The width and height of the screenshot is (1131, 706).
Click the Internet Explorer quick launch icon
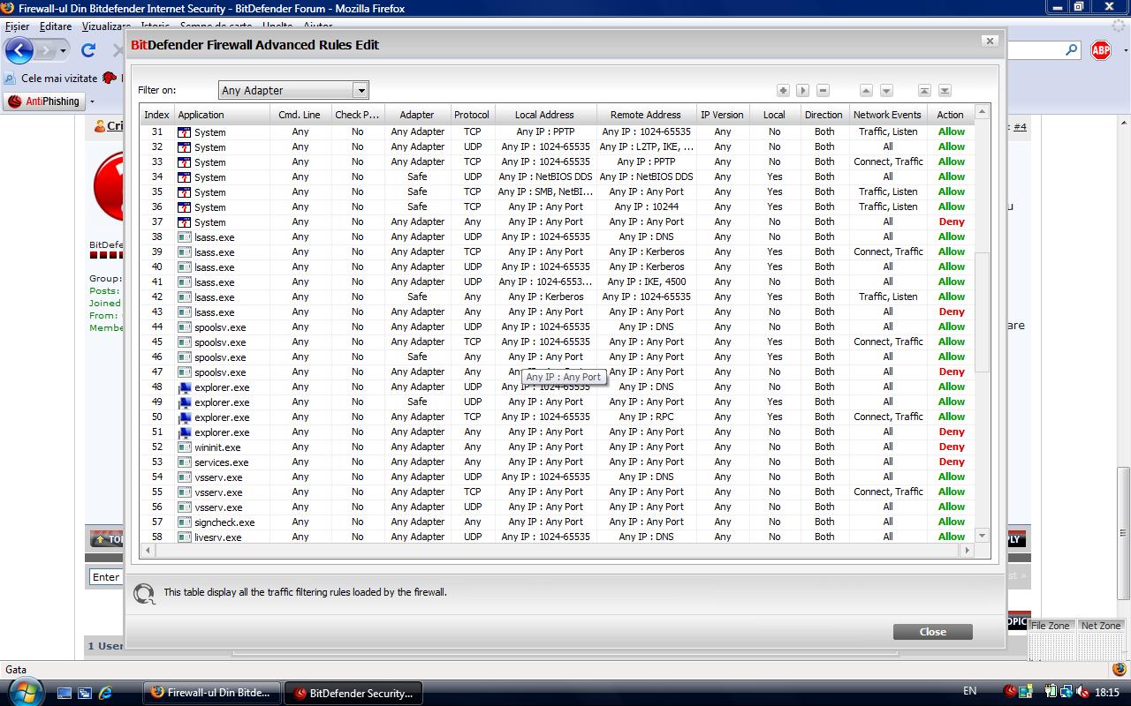[105, 693]
